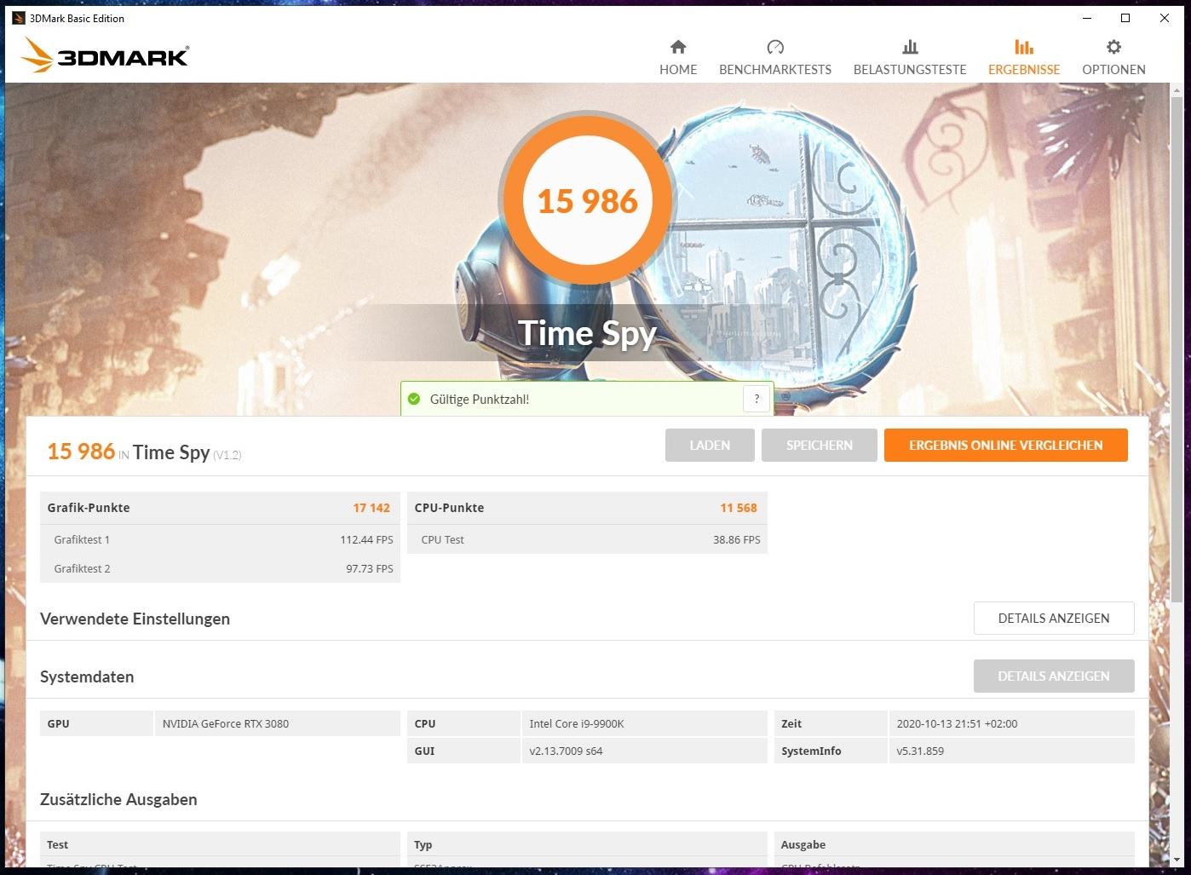Click the big 15 986 score circle

pyautogui.click(x=587, y=201)
